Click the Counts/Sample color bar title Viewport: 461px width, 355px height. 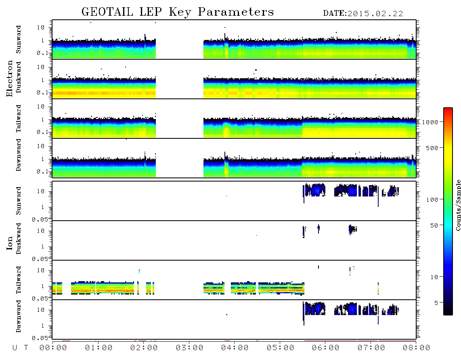click(x=458, y=205)
